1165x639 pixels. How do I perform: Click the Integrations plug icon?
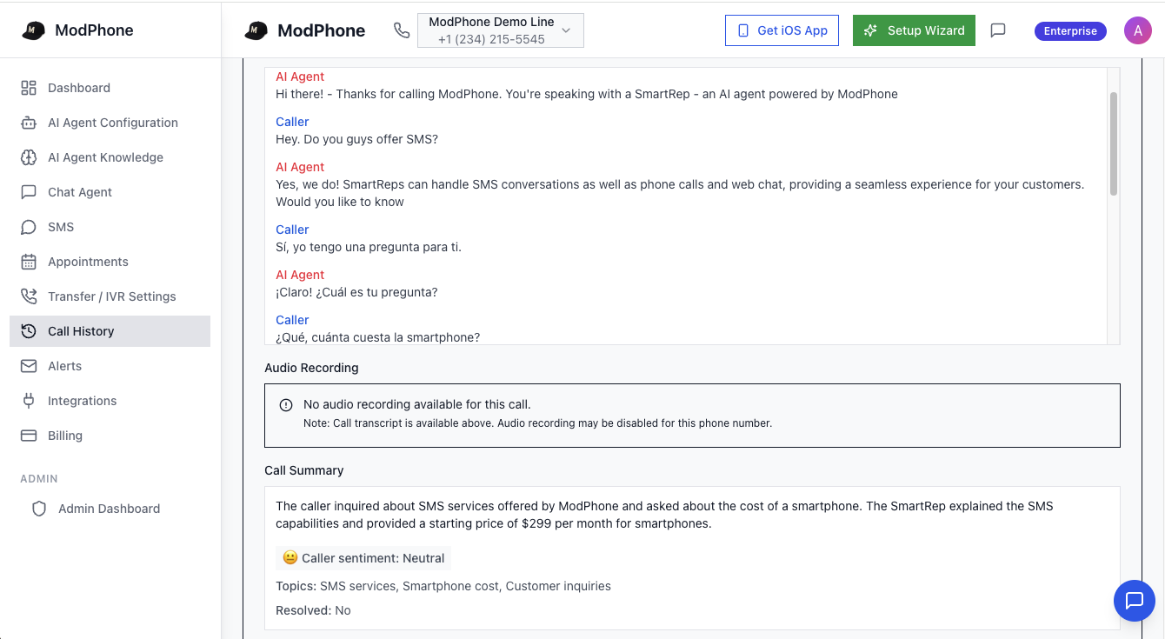tap(29, 401)
